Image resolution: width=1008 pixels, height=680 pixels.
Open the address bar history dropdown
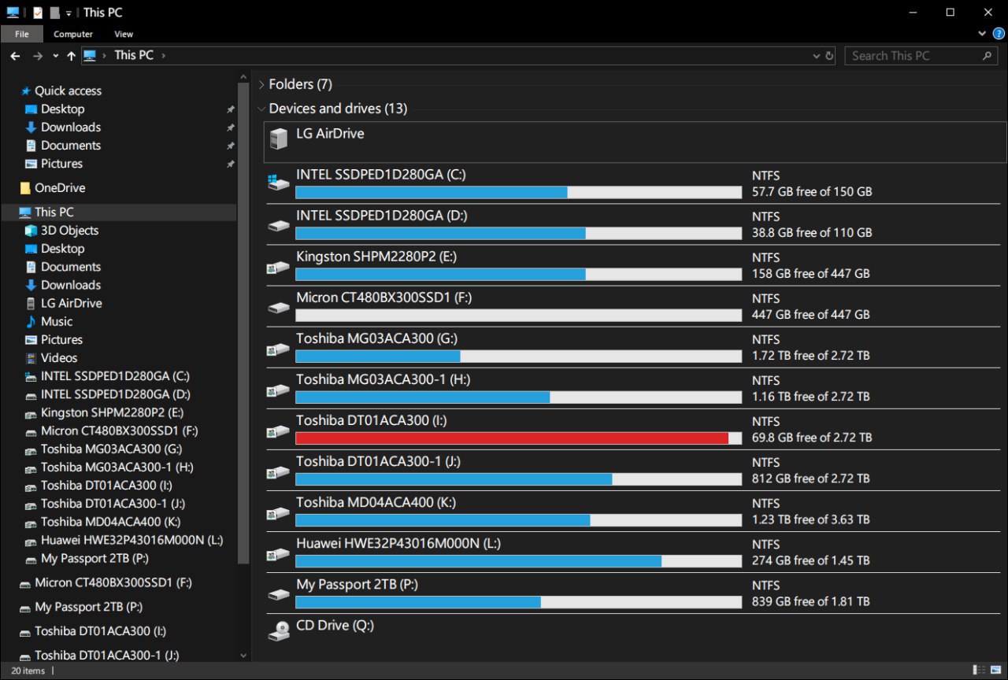click(816, 56)
